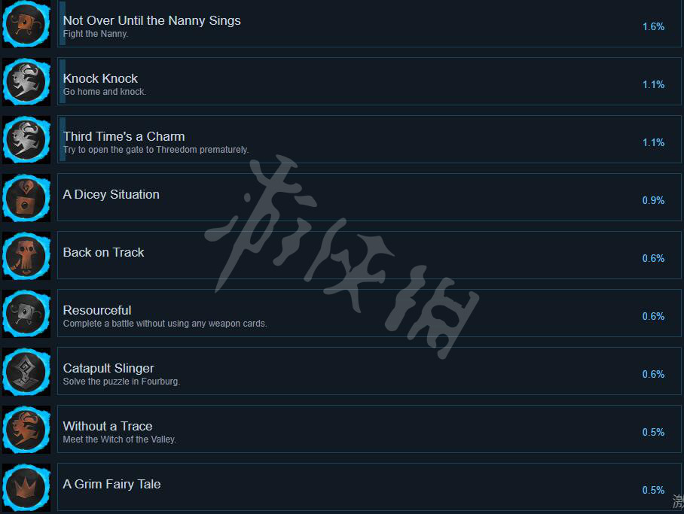This screenshot has width=684, height=514.
Task: Select the Resourceful dice achievement icon
Action: click(26, 314)
